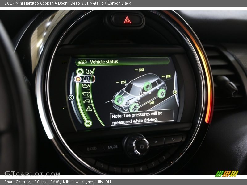This screenshot has width=247, height=185.
Task: Go back with the left chevron arrow
Action: coord(71,97)
